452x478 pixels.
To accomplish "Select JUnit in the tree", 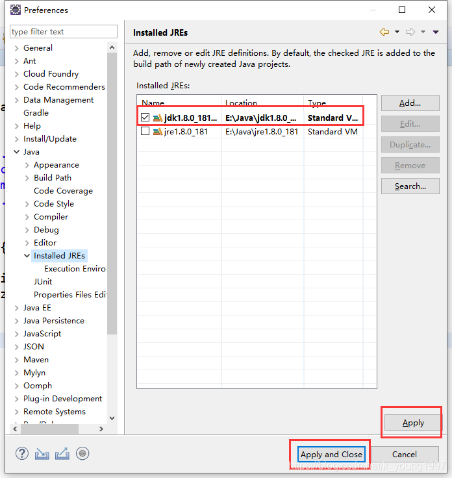I will point(43,282).
